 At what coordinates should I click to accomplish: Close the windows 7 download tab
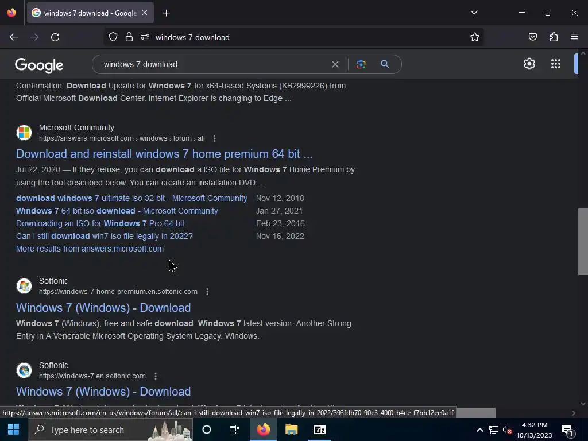click(x=145, y=13)
